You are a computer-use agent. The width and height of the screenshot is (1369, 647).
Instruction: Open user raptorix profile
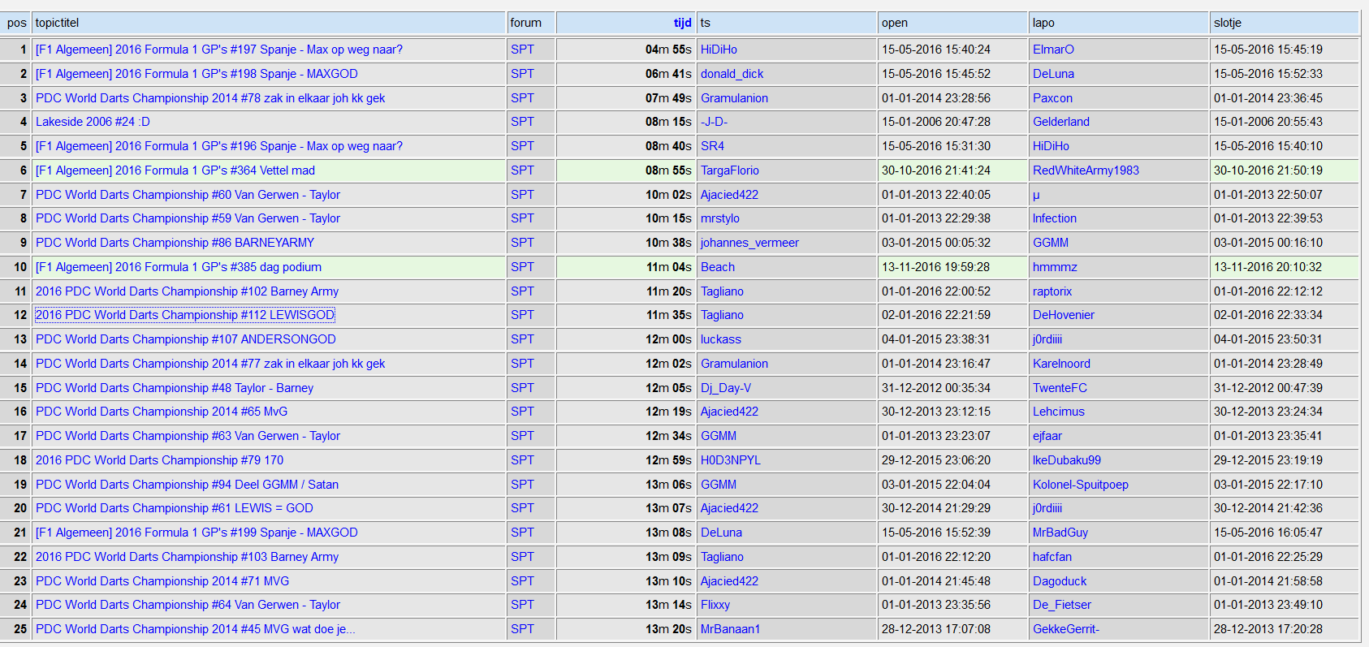point(1052,291)
